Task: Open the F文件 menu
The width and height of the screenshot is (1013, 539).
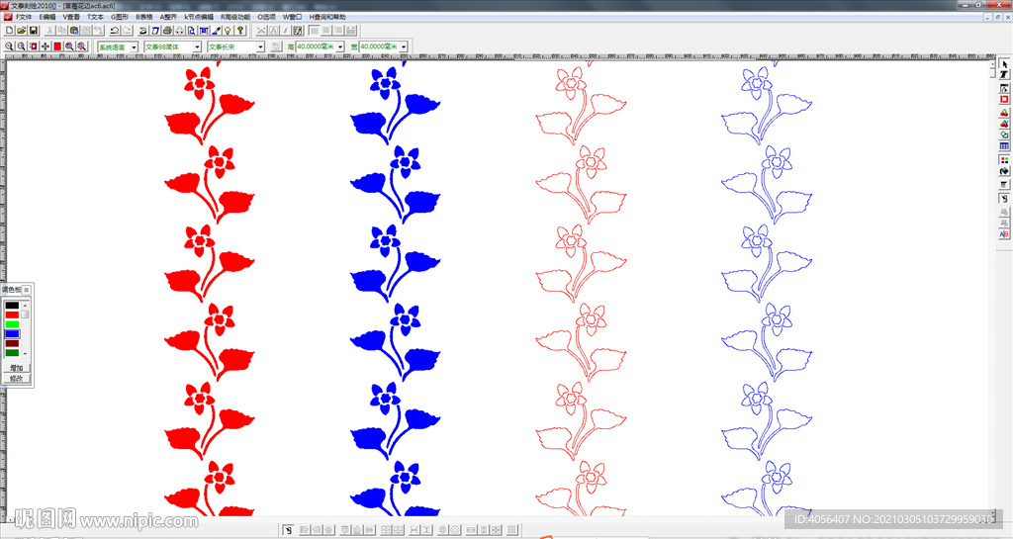Action: point(24,17)
